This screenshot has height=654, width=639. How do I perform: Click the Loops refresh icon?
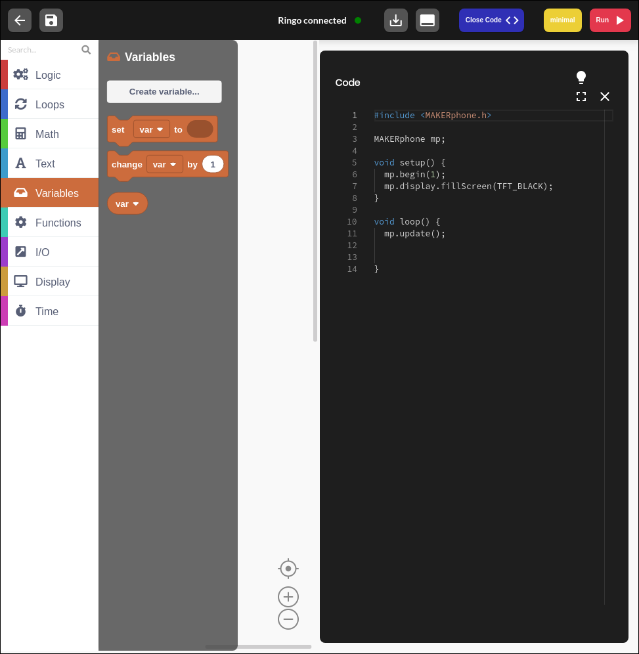coord(21,104)
